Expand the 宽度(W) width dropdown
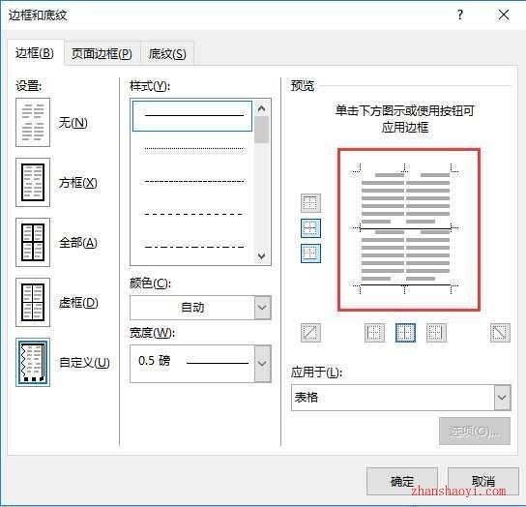The image size is (526, 507). click(x=200, y=364)
